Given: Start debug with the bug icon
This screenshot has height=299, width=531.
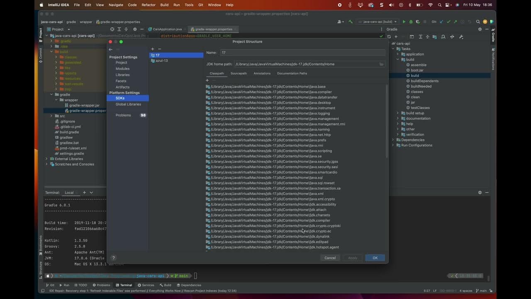Looking at the screenshot, I should (x=411, y=22).
